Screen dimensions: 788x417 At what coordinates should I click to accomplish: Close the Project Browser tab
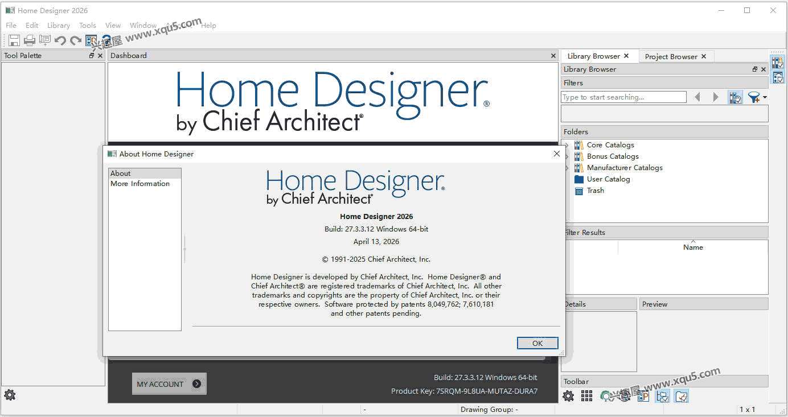click(704, 56)
